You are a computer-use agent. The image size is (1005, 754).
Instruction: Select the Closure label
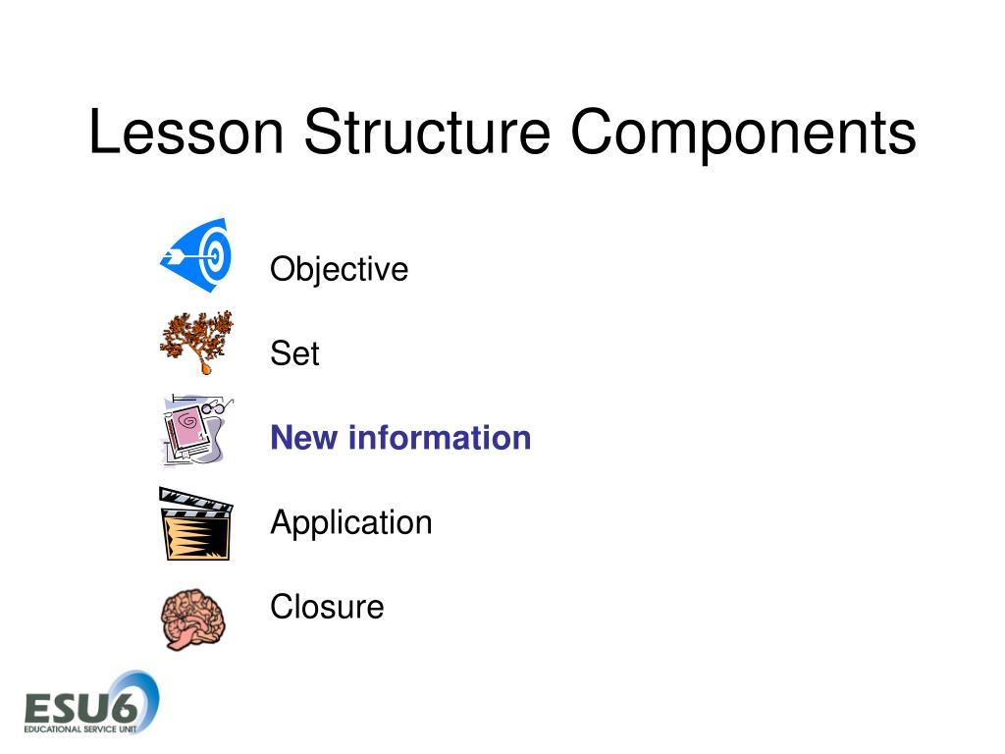327,607
